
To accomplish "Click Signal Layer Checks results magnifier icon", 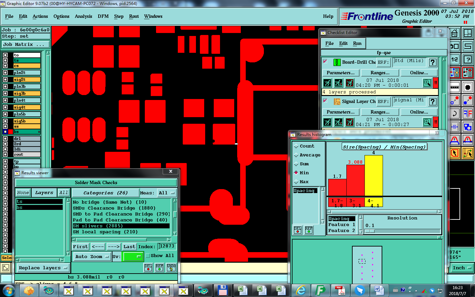I will pos(427,122).
